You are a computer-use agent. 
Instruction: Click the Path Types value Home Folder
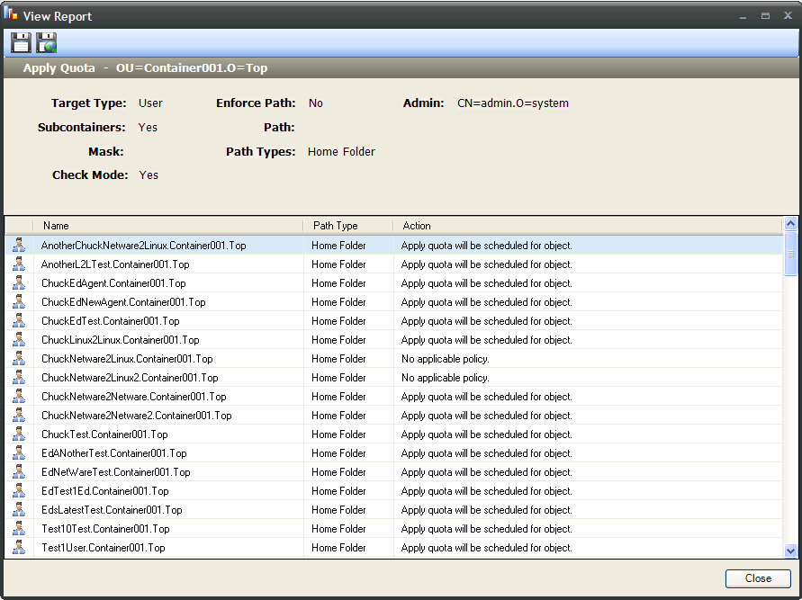click(x=341, y=152)
